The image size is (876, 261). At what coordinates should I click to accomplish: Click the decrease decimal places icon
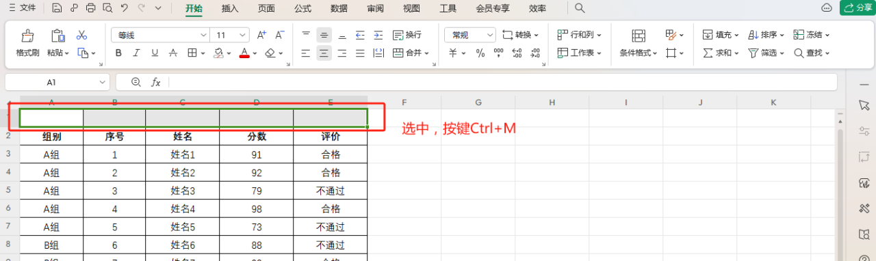[x=534, y=53]
